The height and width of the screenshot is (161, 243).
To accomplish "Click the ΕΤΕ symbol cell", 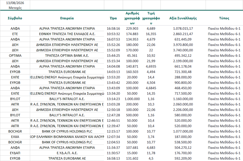I will 15,34.
